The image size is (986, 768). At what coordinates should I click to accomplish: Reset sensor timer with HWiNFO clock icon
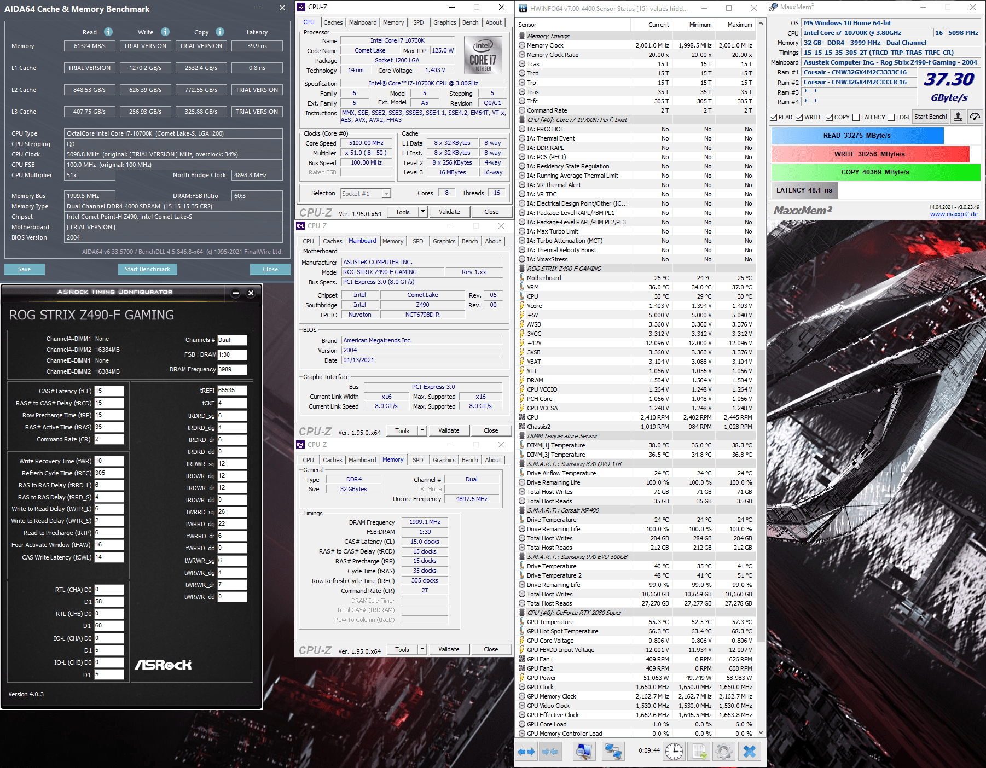674,752
